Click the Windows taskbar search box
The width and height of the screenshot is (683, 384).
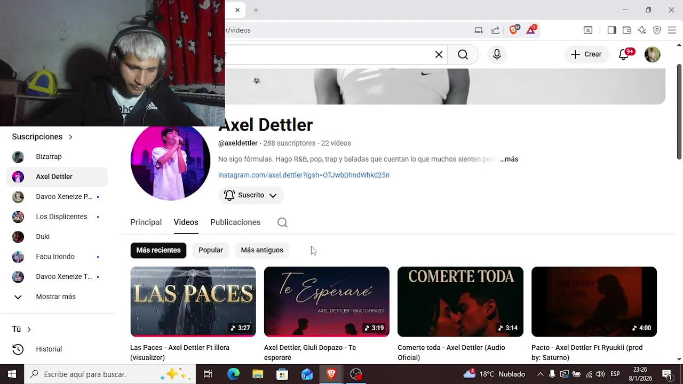click(110, 374)
